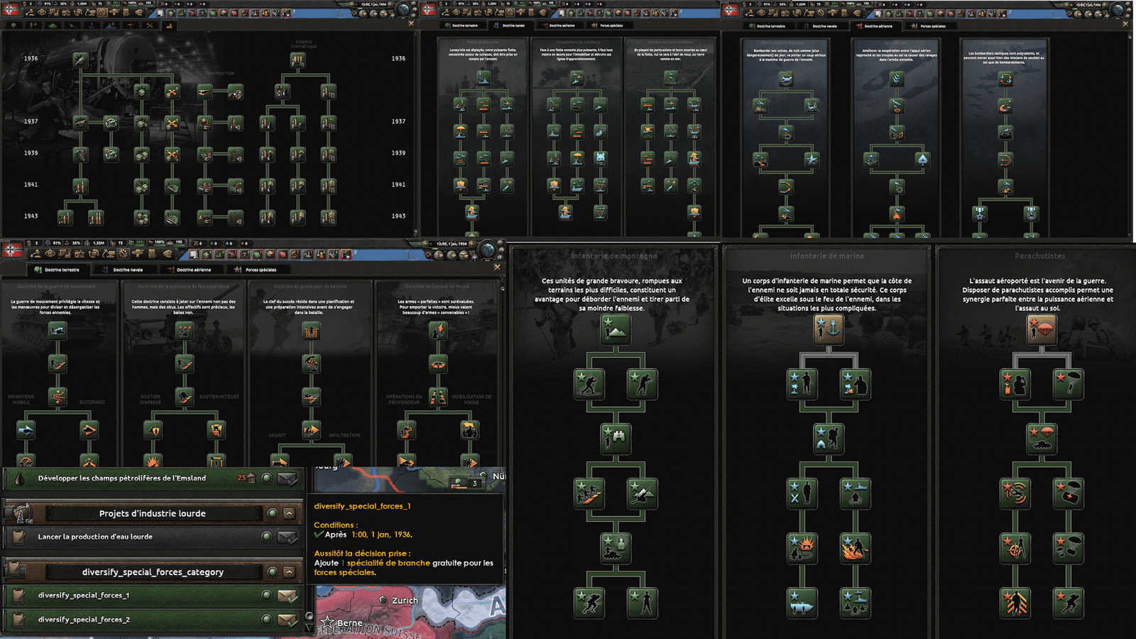
Task: Select grand plan de bataille root doctrine icon
Action: [311, 330]
